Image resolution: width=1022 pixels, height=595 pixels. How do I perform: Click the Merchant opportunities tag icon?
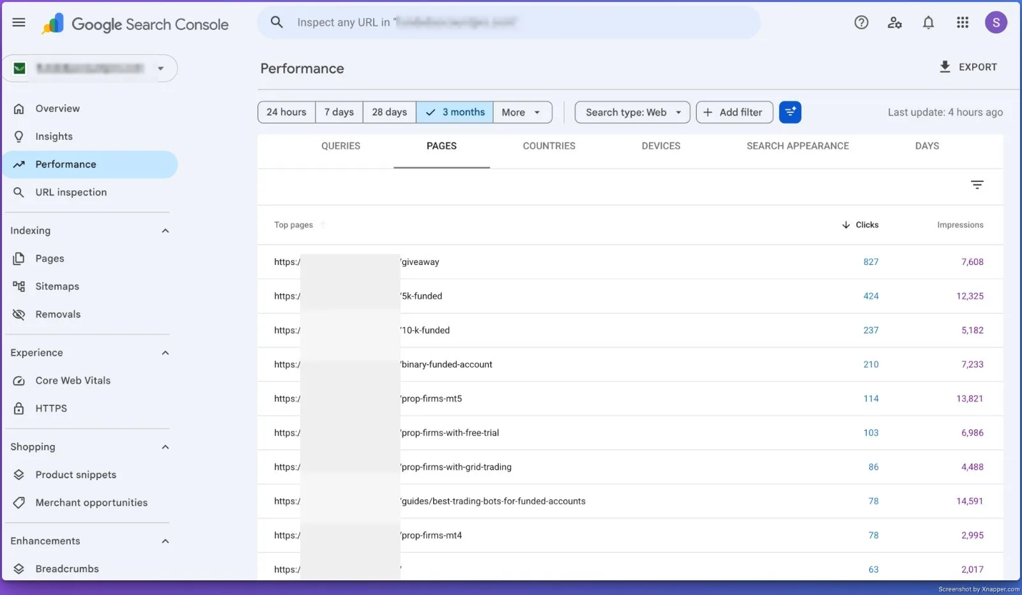click(x=19, y=502)
